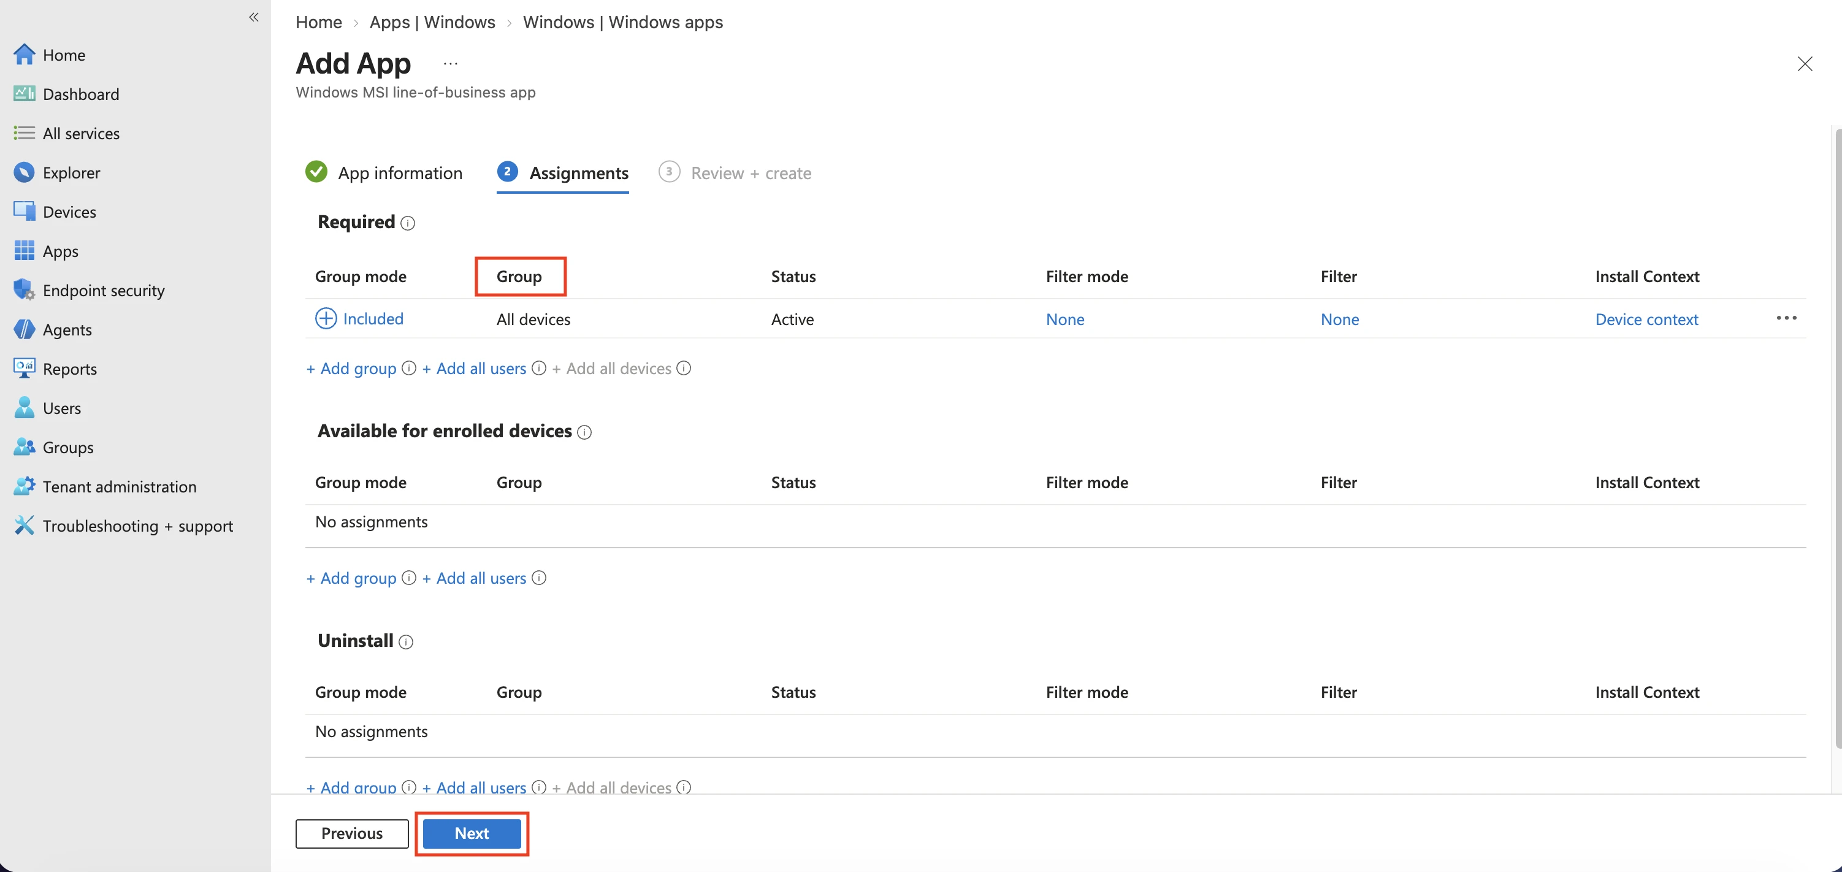
Task: Collapse the sidebar with double-chevron icon
Action: pos(254,17)
